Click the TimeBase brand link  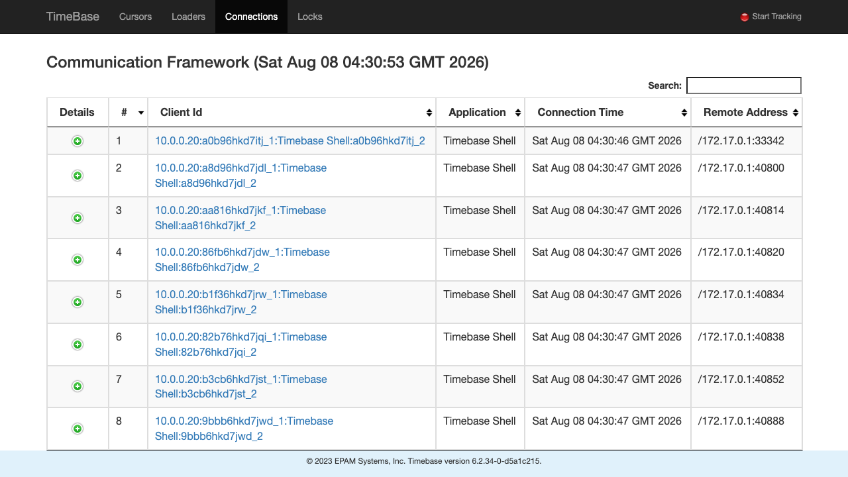coord(73,17)
